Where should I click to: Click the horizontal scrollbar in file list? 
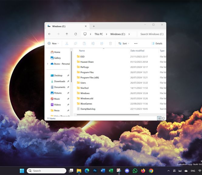pyautogui.click(x=108, y=115)
